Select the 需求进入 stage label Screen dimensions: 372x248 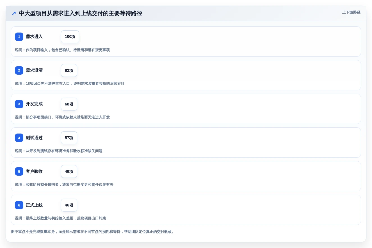(34, 36)
